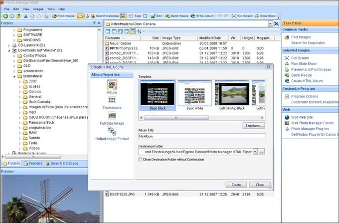Select Output Image Format section
339x223 pixels.
click(x=112, y=134)
